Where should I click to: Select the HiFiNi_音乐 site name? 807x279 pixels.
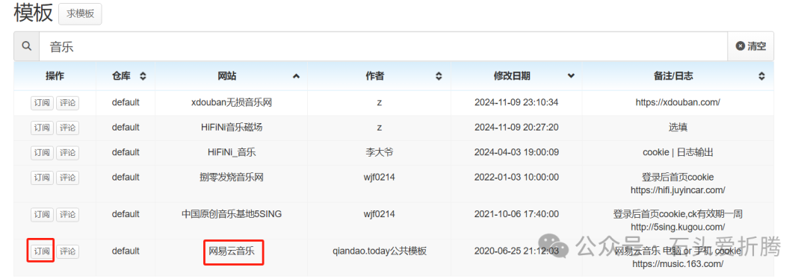click(232, 152)
